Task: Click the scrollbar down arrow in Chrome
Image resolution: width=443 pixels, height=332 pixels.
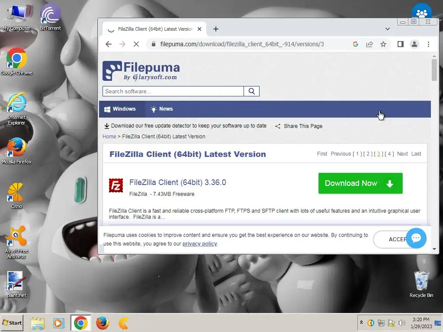Action: (434, 249)
